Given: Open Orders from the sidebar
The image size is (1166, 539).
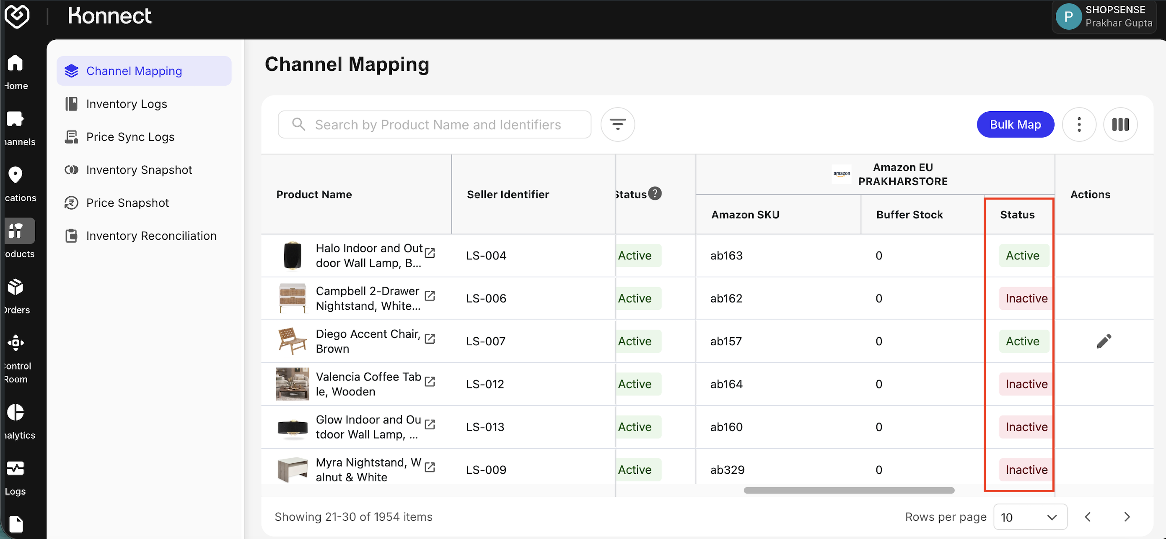Looking at the screenshot, I should [x=16, y=295].
